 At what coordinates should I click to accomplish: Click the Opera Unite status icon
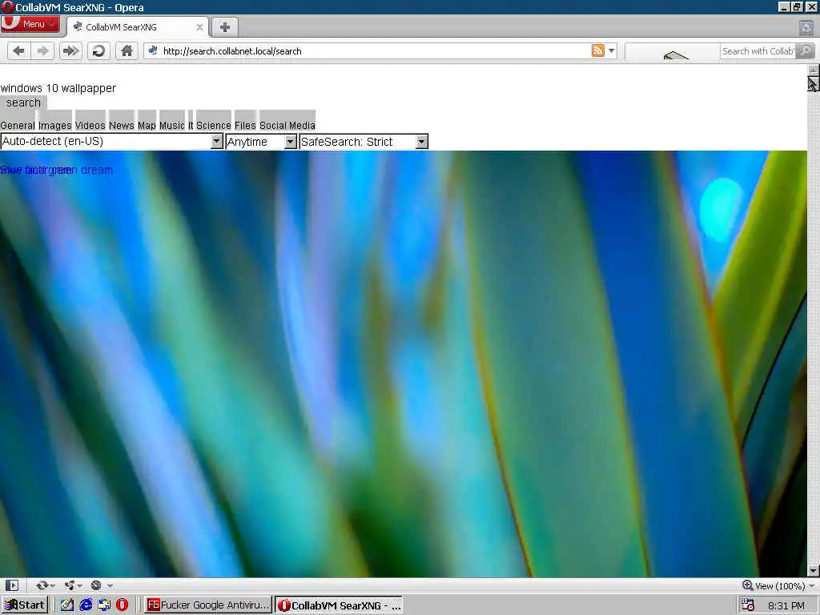coord(70,585)
